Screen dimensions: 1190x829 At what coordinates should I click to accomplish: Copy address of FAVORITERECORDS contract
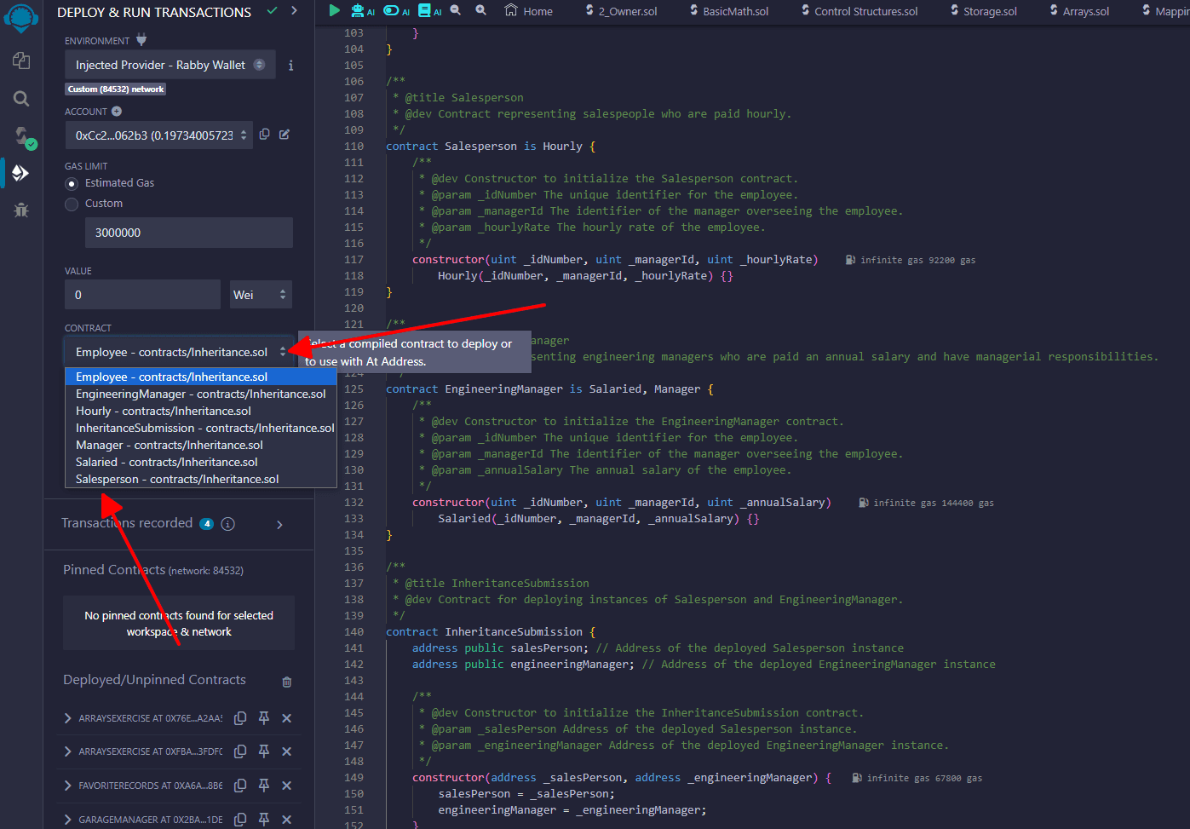(240, 786)
